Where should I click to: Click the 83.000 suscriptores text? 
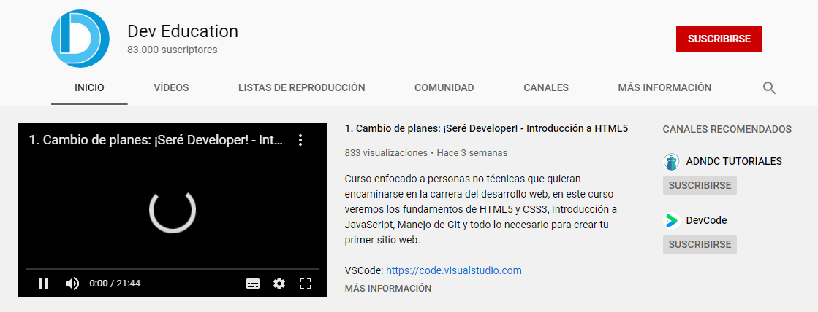[x=173, y=50]
